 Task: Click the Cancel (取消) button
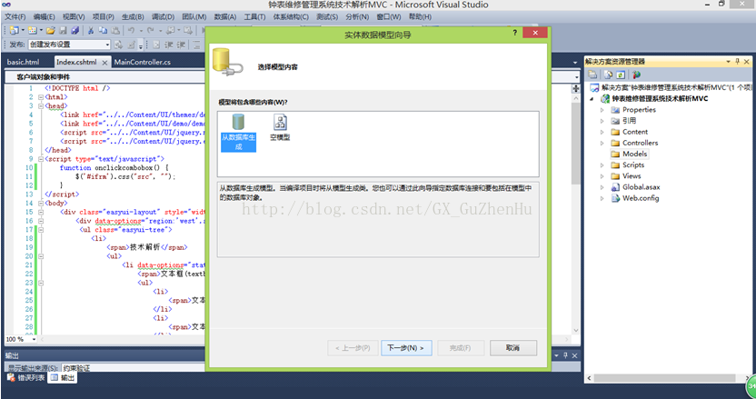tap(513, 348)
